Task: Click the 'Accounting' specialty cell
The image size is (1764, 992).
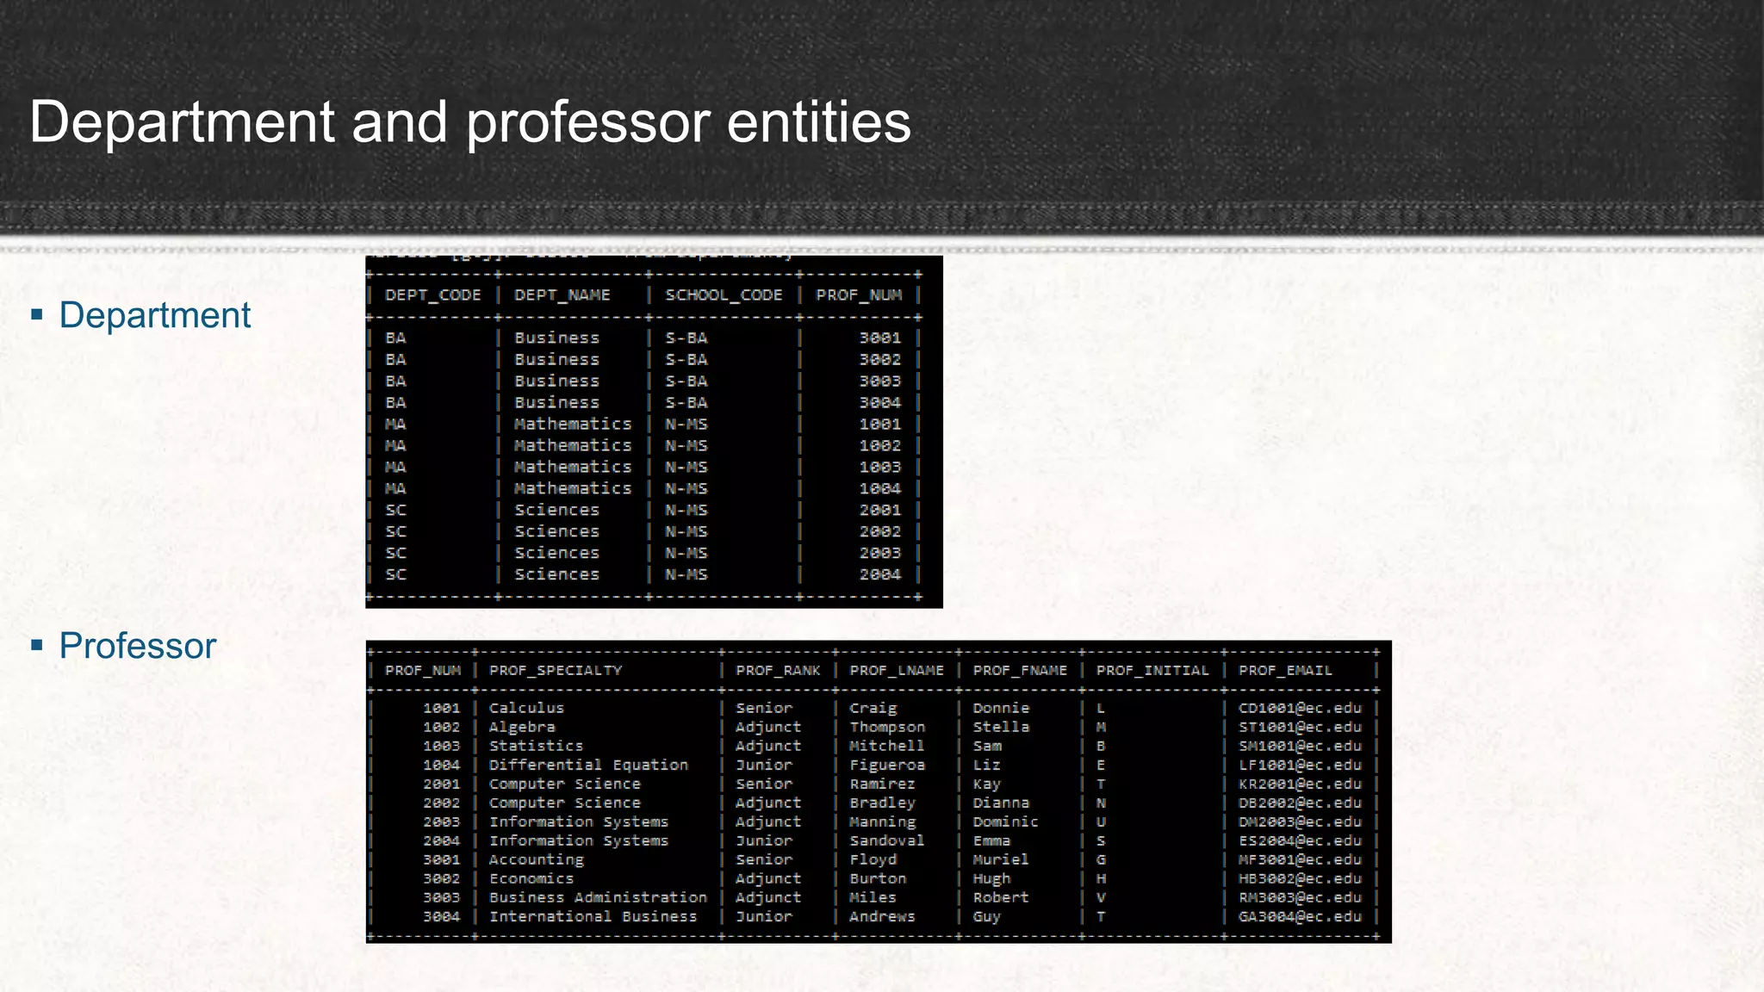Action: [536, 859]
